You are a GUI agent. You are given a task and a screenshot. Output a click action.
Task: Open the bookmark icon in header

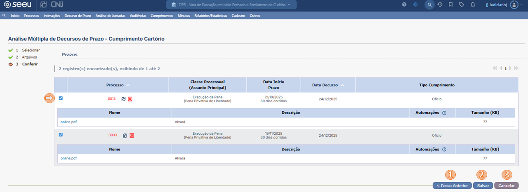[451, 5]
